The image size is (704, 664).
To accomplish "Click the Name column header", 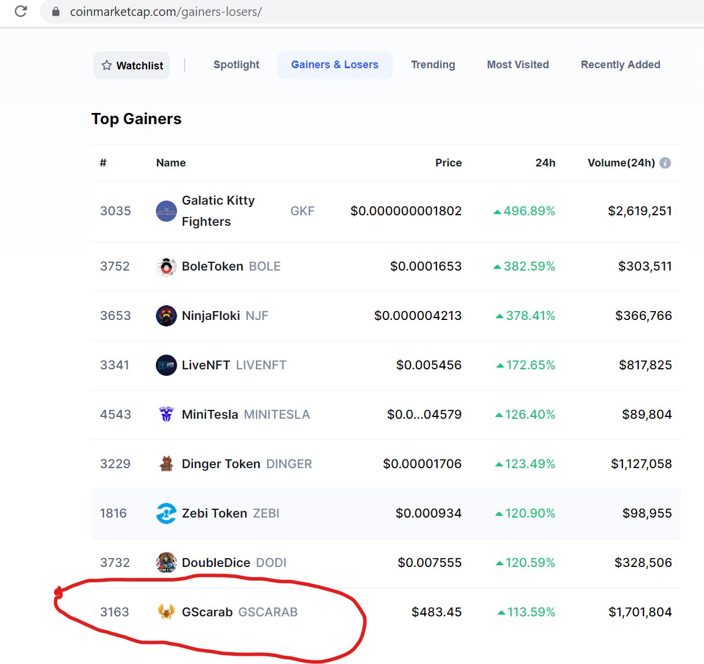I will [x=171, y=162].
